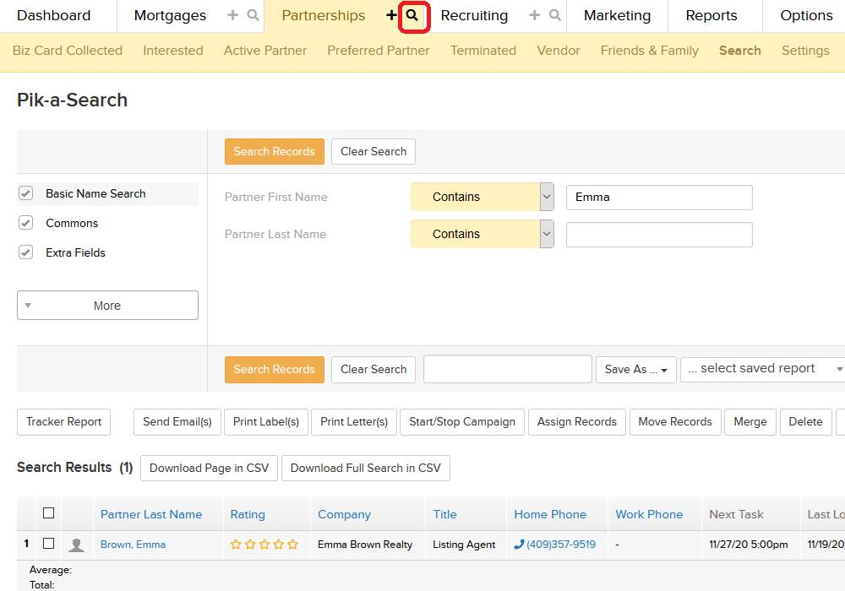
Task: Open the Marketing tab
Action: point(617,15)
